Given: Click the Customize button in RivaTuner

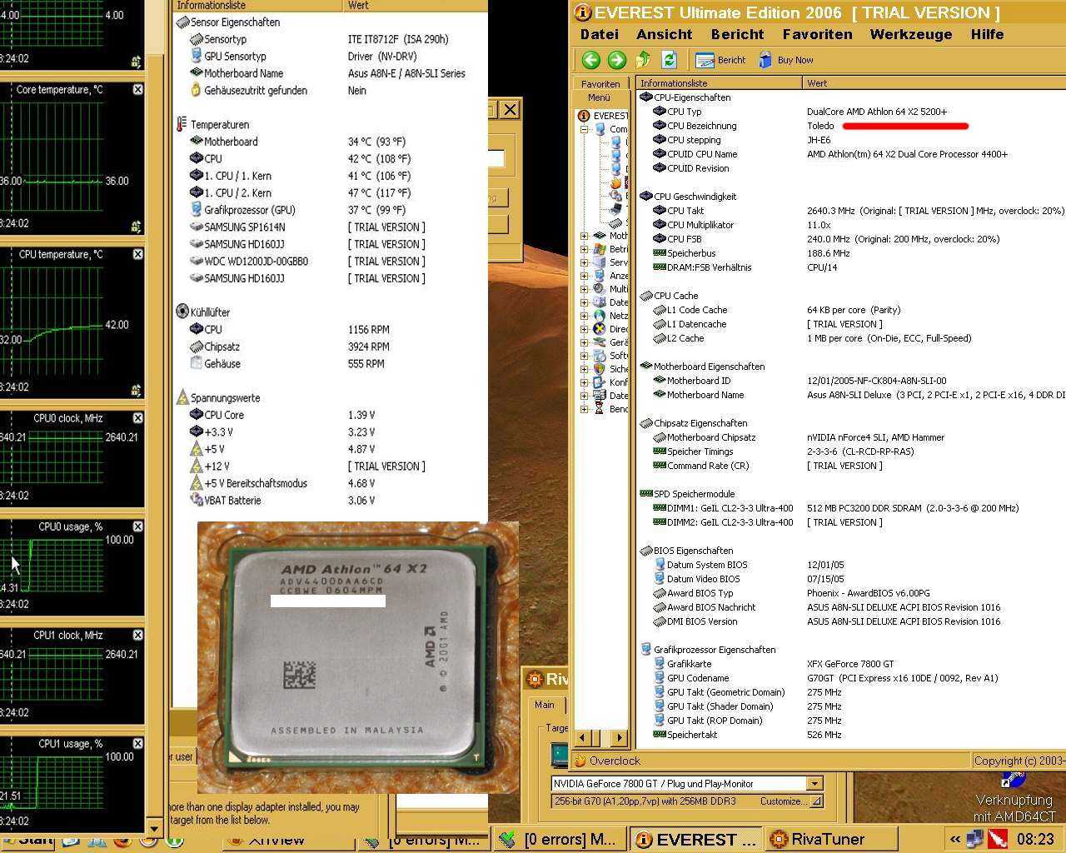Looking at the screenshot, I should click(789, 801).
